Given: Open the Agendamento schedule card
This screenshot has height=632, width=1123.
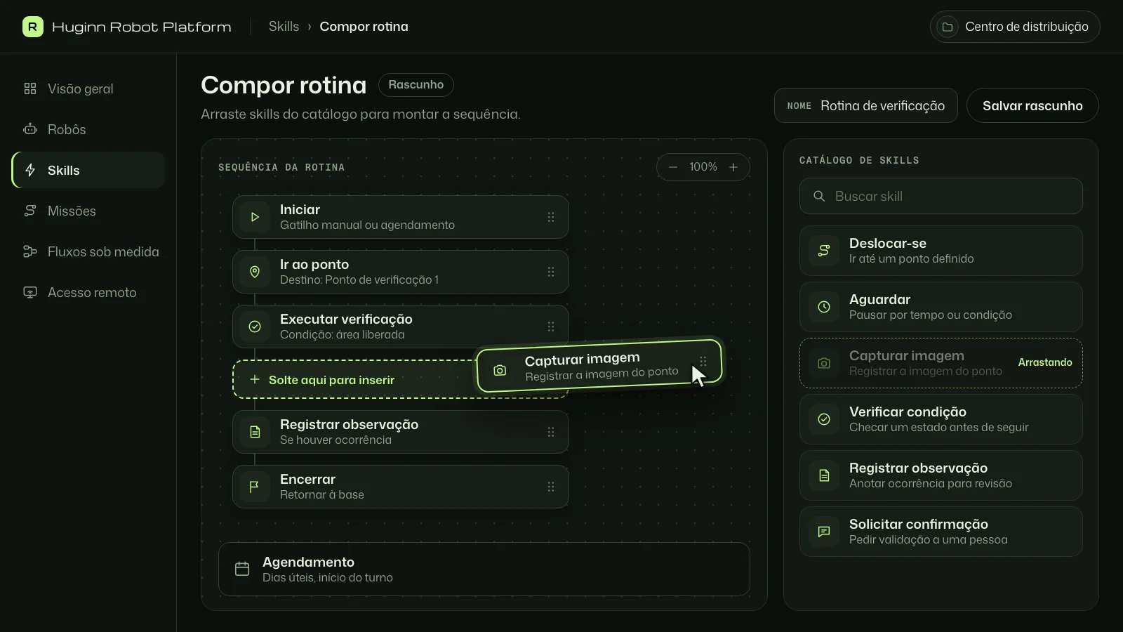Looking at the screenshot, I should click(484, 569).
